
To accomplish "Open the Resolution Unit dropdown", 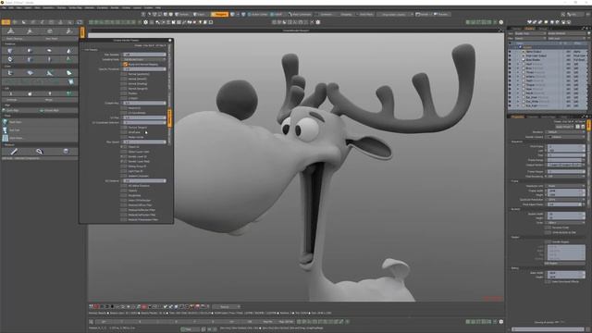I will click(565, 186).
